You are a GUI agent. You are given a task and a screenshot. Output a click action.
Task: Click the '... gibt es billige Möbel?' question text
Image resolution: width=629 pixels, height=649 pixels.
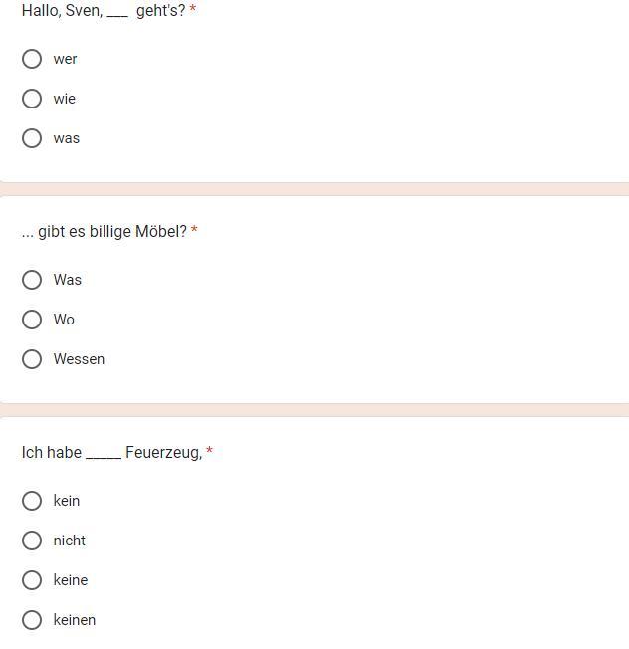click(104, 232)
